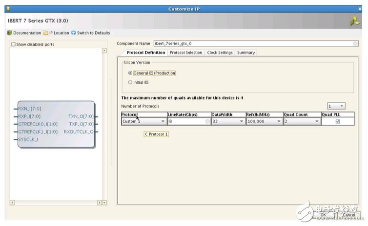Viewport: 368px width, 226px height.
Task: Switch to Clock Settings tab
Action: click(x=220, y=53)
